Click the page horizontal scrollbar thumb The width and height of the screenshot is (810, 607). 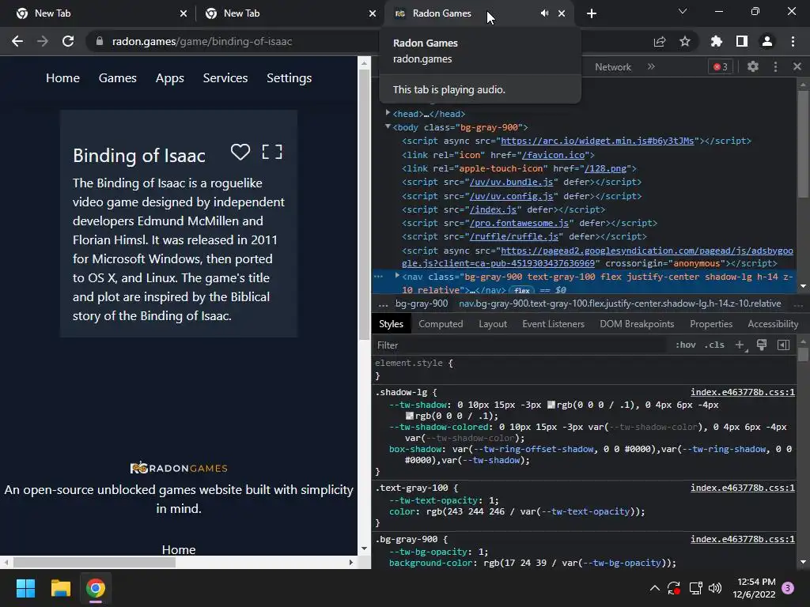[x=94, y=562]
